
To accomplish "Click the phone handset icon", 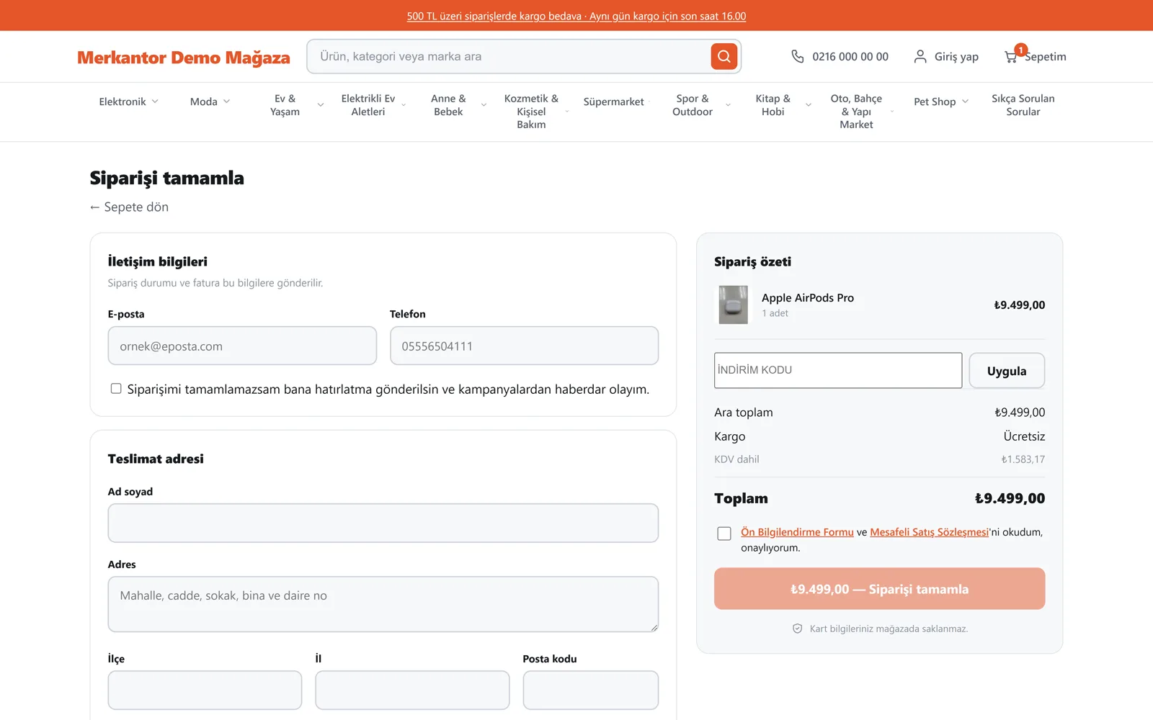I will point(797,56).
